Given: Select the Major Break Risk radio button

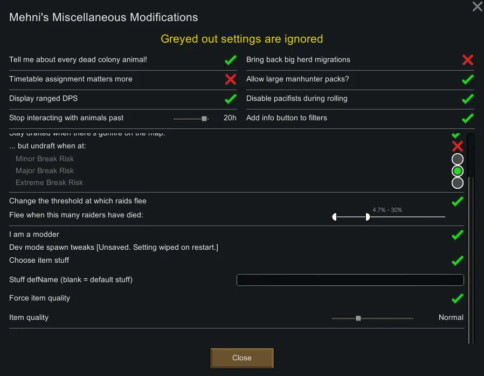Looking at the screenshot, I should pyautogui.click(x=458, y=171).
